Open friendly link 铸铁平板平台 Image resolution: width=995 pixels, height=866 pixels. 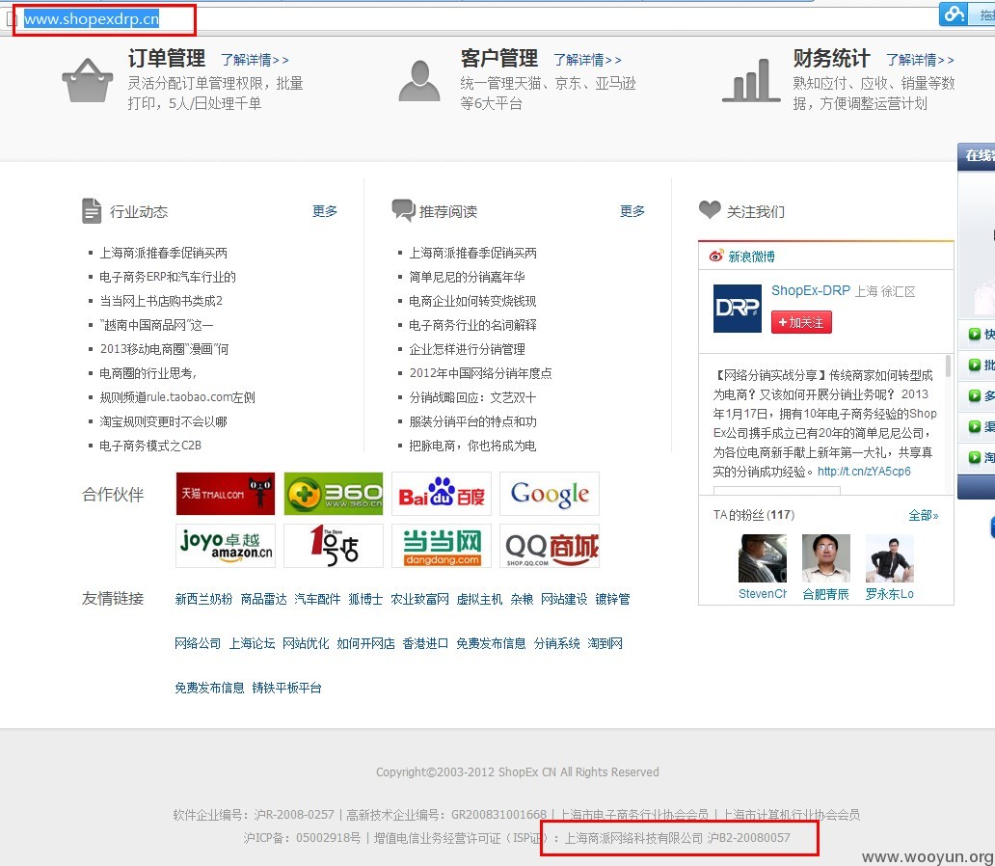[286, 688]
